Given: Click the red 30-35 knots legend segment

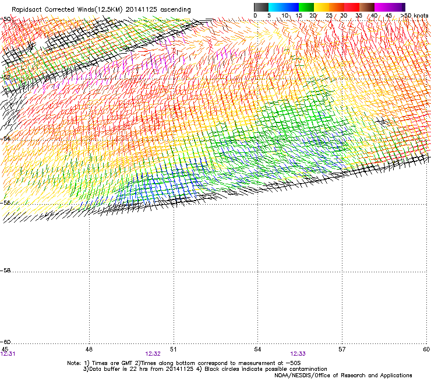Looking at the screenshot, I should click(352, 7).
